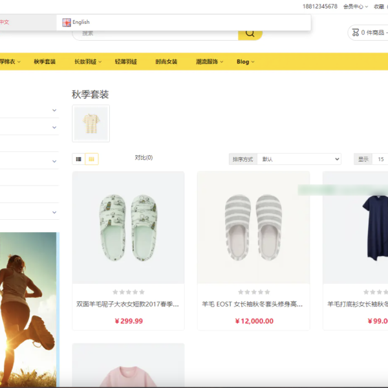Open the gray striped slippers product image

(253, 228)
